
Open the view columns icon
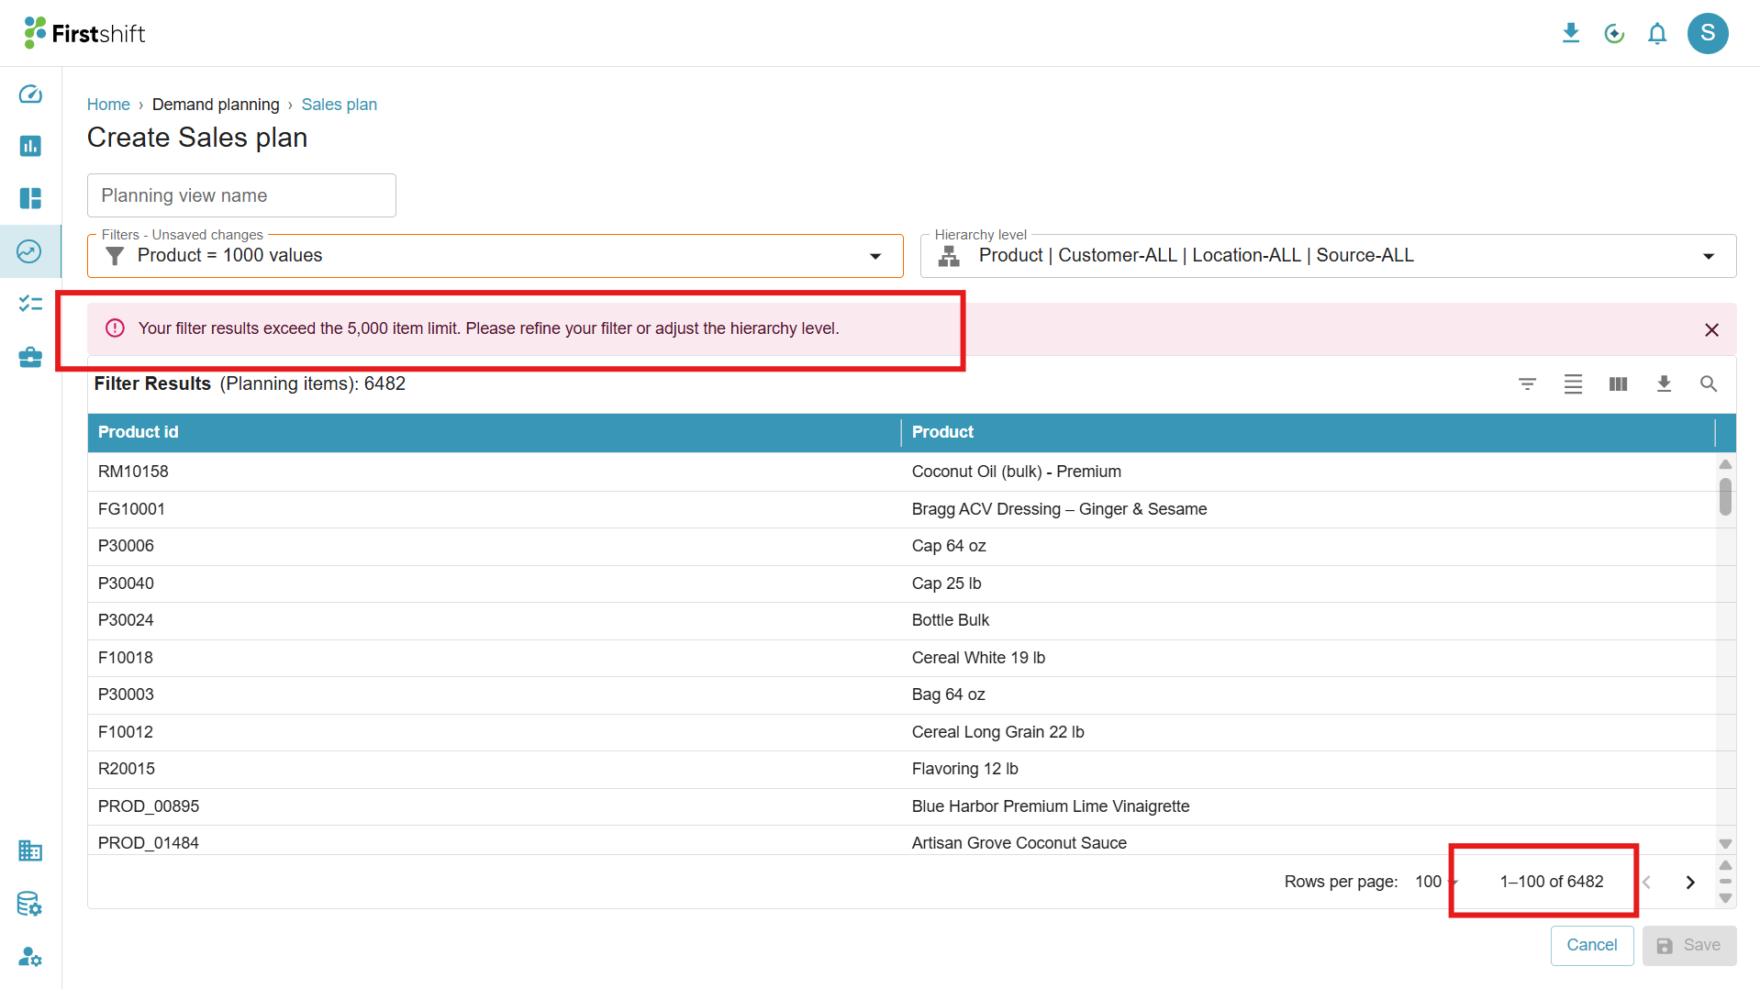click(1618, 384)
